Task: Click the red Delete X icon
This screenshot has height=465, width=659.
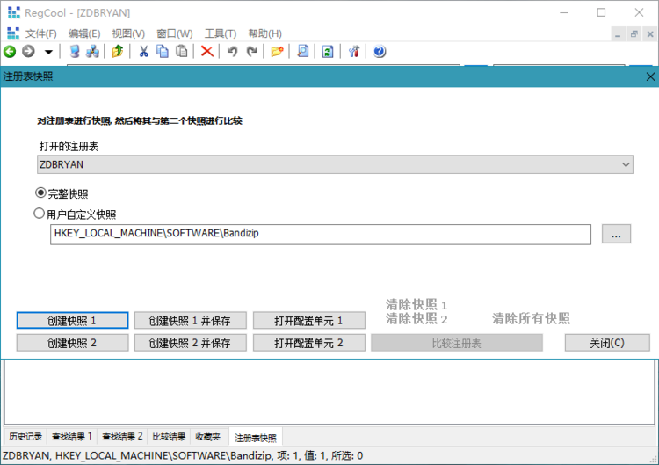Action: click(206, 52)
